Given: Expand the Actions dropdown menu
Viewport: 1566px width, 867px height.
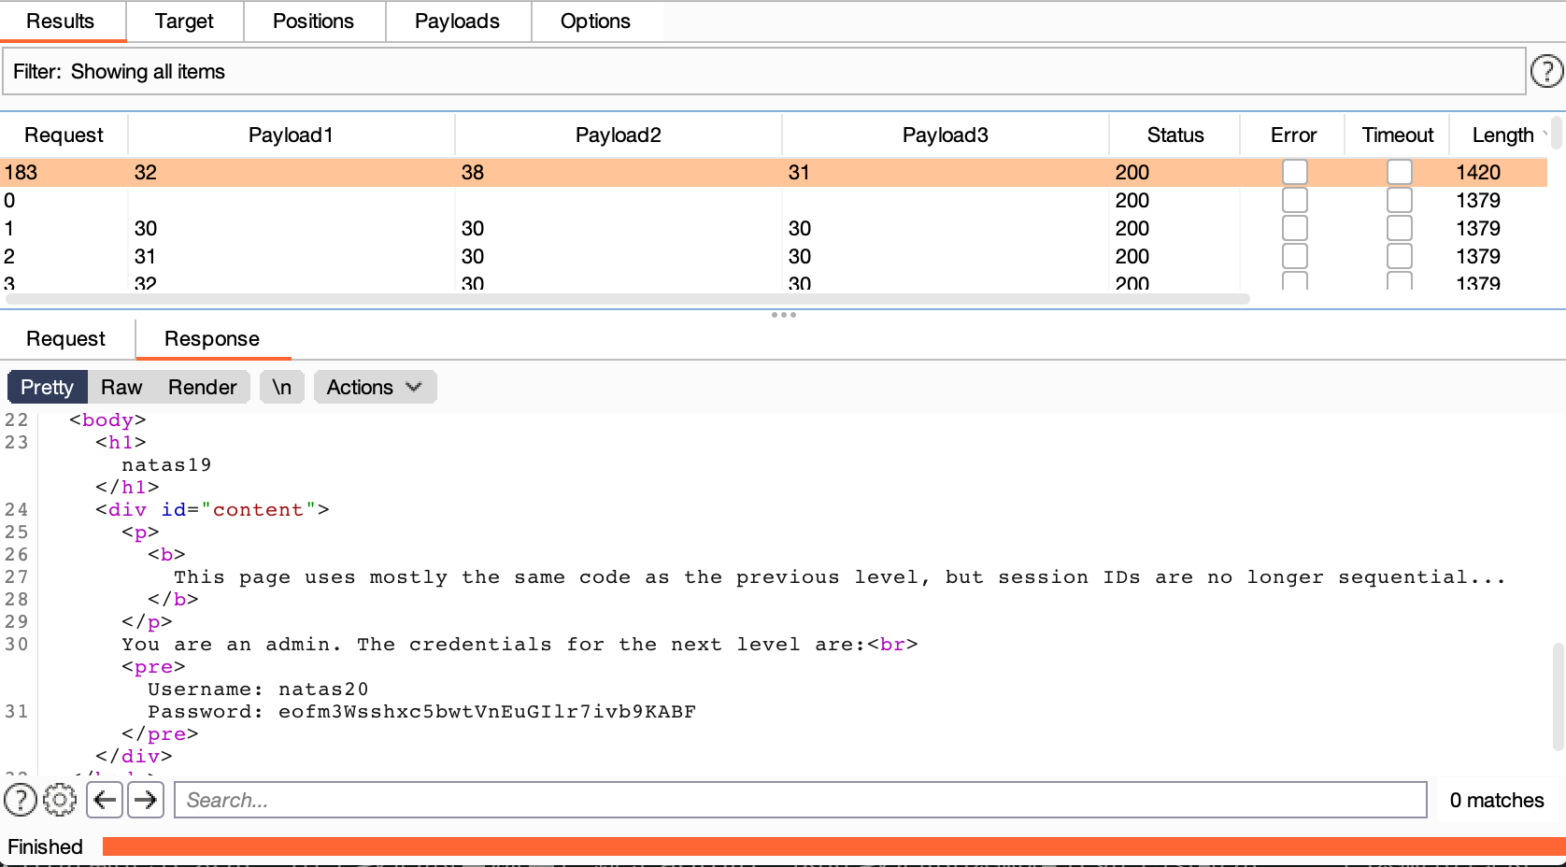Looking at the screenshot, I should click(x=374, y=387).
